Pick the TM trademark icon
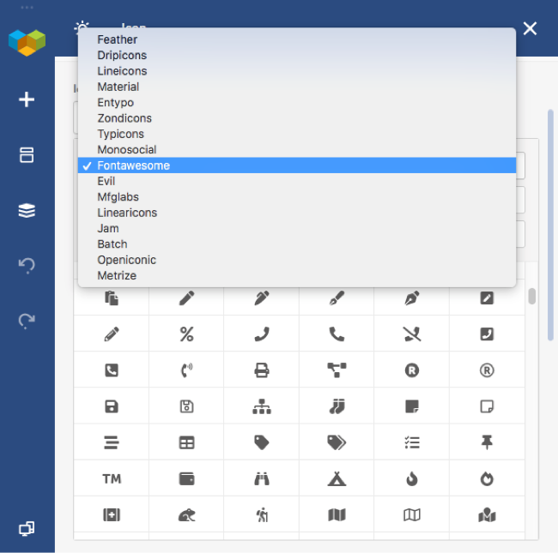Screen dimensions: 558x553 112,478
